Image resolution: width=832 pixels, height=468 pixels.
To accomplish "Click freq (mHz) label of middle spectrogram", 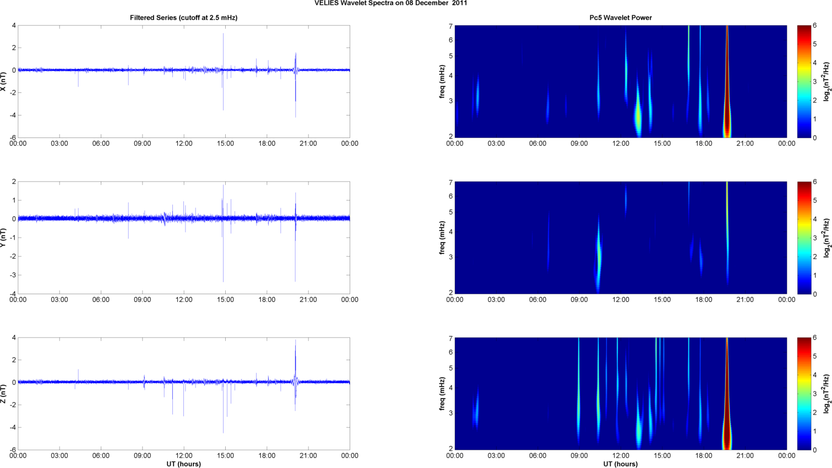I will (x=442, y=238).
